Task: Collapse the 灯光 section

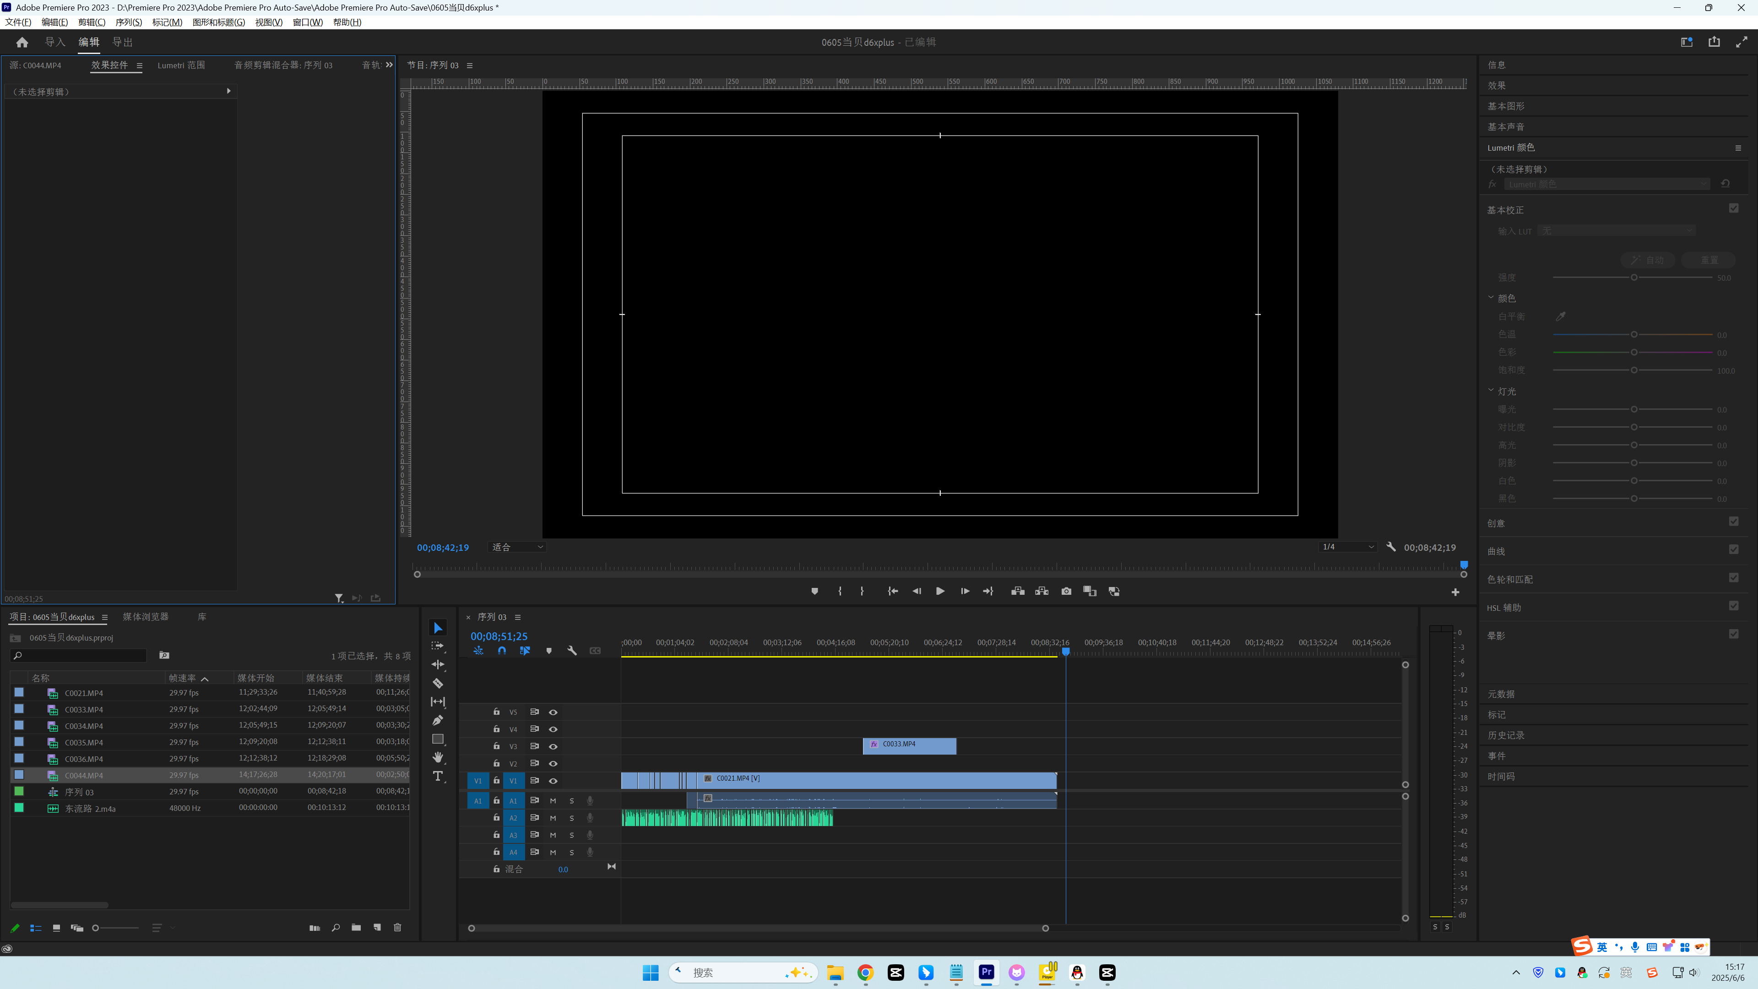Action: (x=1491, y=391)
